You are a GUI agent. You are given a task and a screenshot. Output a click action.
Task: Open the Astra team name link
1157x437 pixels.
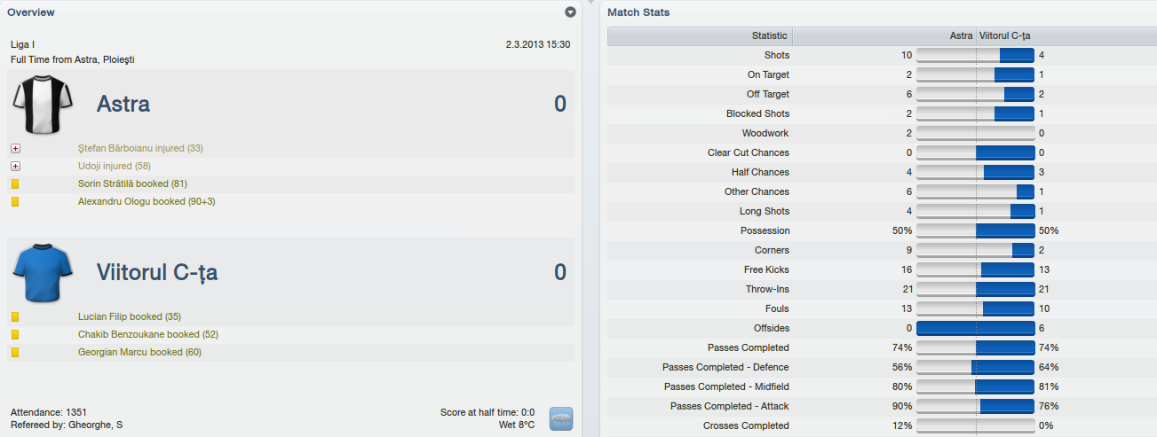pyautogui.click(x=123, y=104)
